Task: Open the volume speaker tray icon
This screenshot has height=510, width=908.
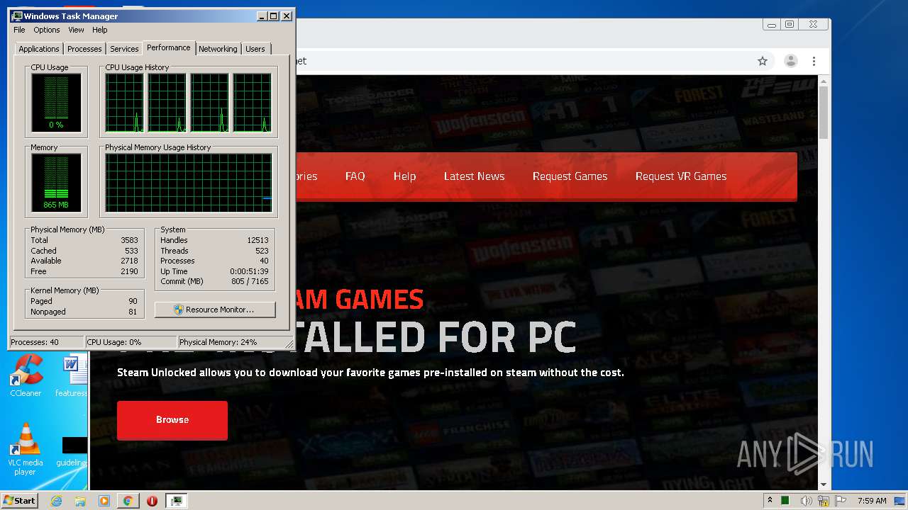Action: click(x=807, y=501)
